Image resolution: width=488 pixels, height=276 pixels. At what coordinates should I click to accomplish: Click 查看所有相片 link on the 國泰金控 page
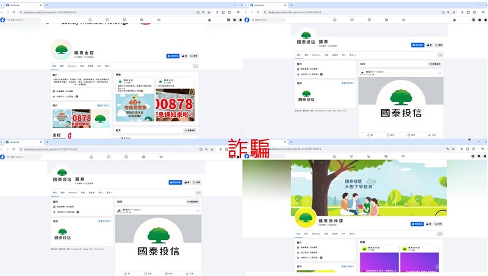point(103,105)
